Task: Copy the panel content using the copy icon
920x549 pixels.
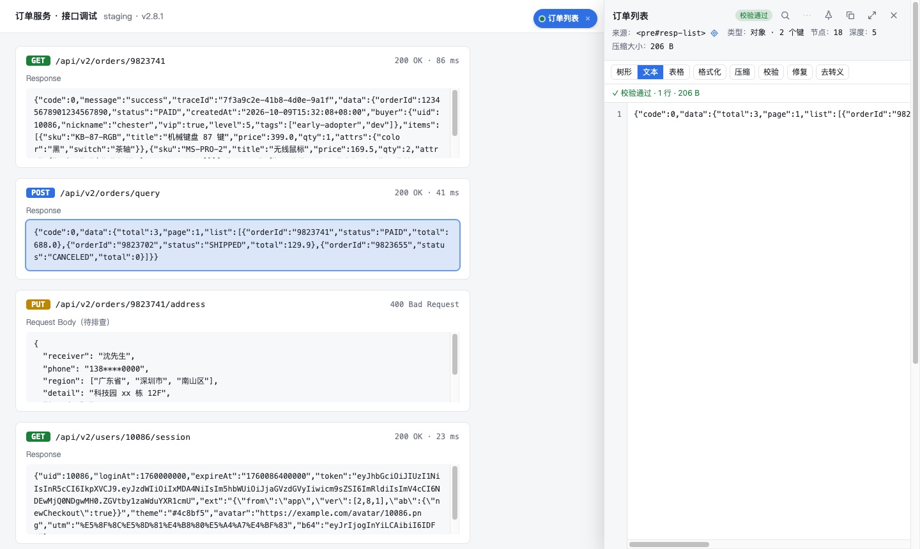Action: [x=850, y=15]
